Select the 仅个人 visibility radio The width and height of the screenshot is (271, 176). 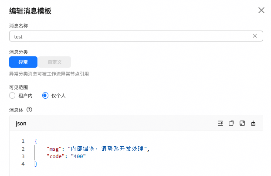click(45, 96)
